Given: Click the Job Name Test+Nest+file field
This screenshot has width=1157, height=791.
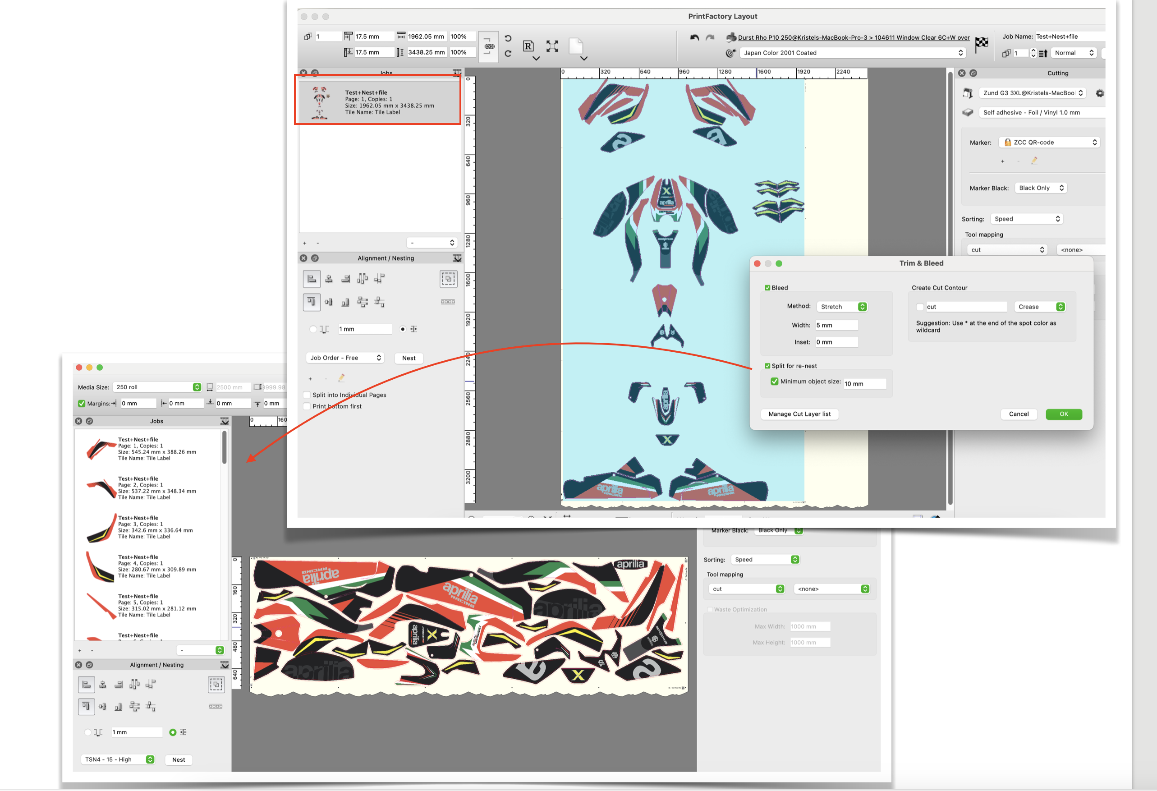Looking at the screenshot, I should tap(1070, 37).
